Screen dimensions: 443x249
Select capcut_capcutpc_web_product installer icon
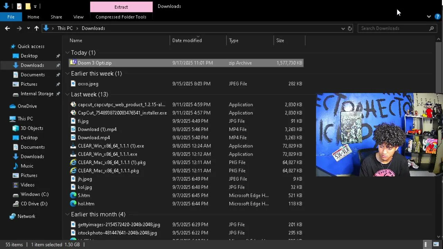(x=73, y=104)
